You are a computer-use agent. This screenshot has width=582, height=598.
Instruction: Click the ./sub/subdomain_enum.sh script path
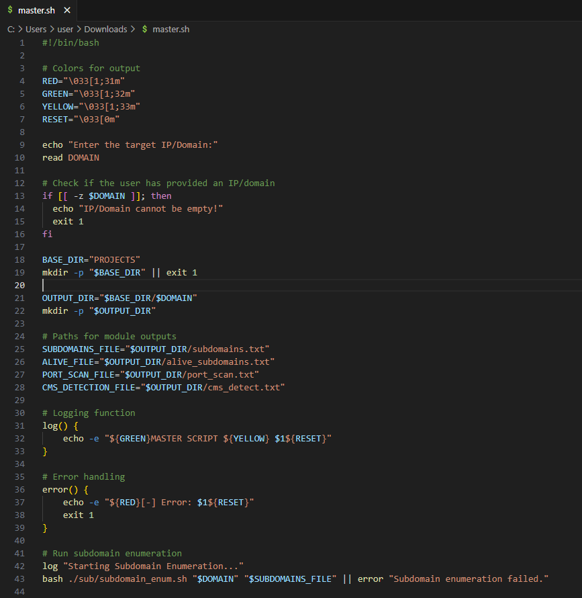(123, 579)
